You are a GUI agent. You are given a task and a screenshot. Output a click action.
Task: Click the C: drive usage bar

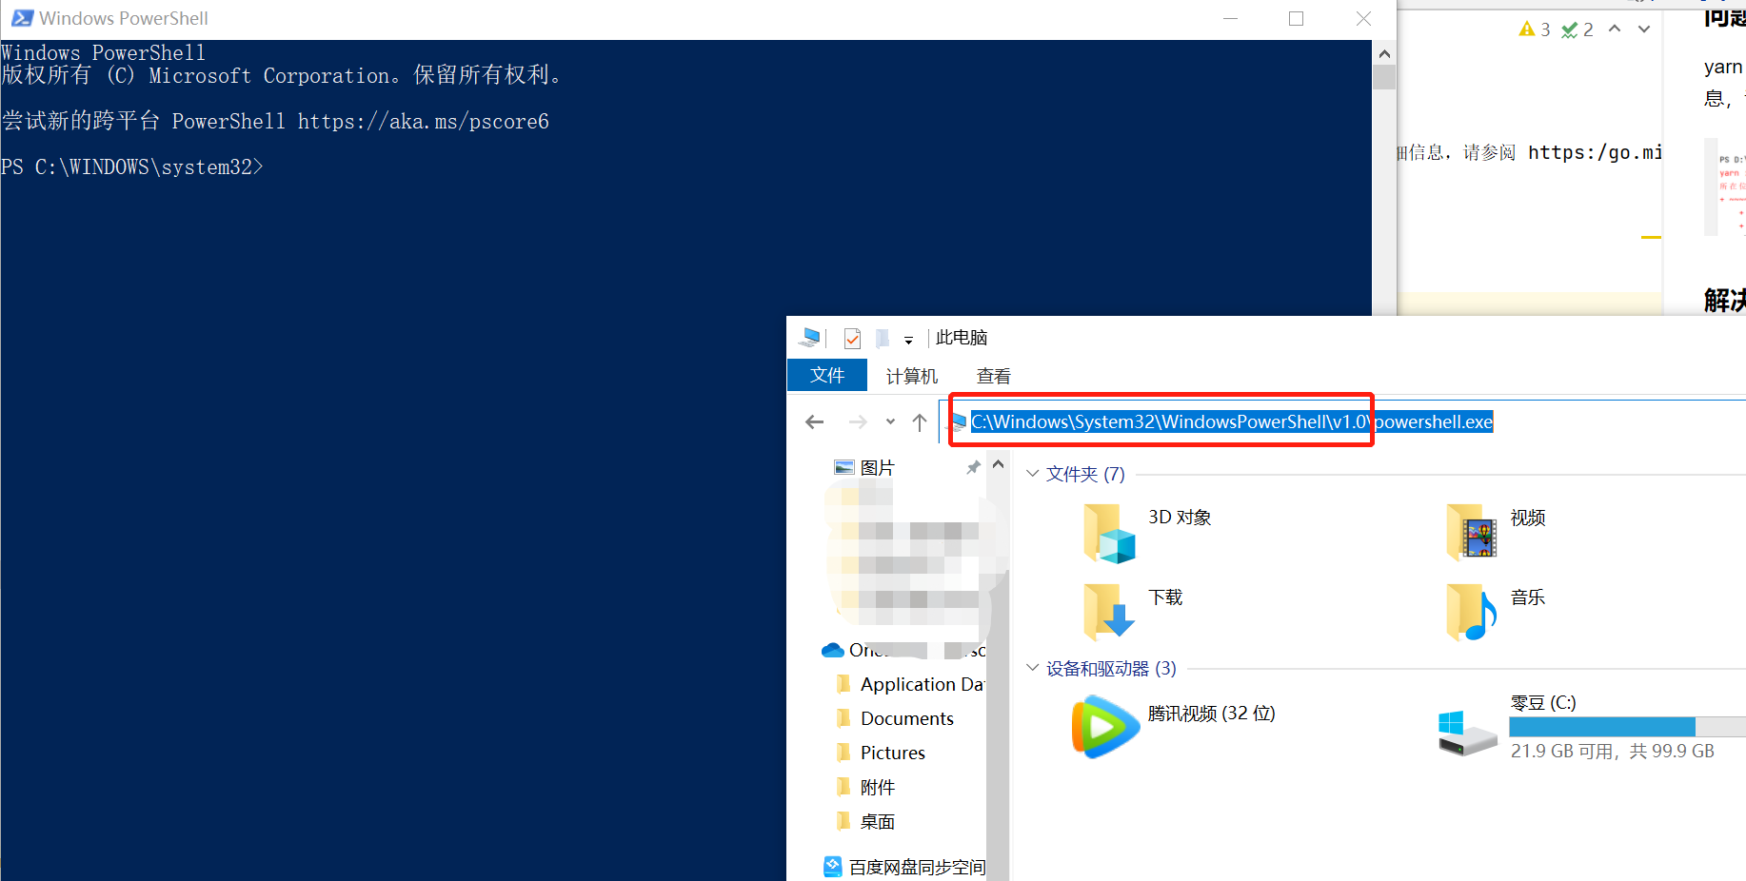pos(1627,727)
